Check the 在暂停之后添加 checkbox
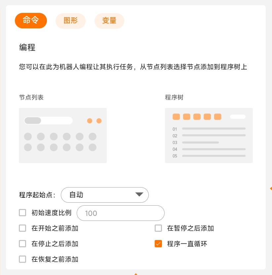Image resolution: width=272 pixels, height=275 pixels. pos(158,228)
